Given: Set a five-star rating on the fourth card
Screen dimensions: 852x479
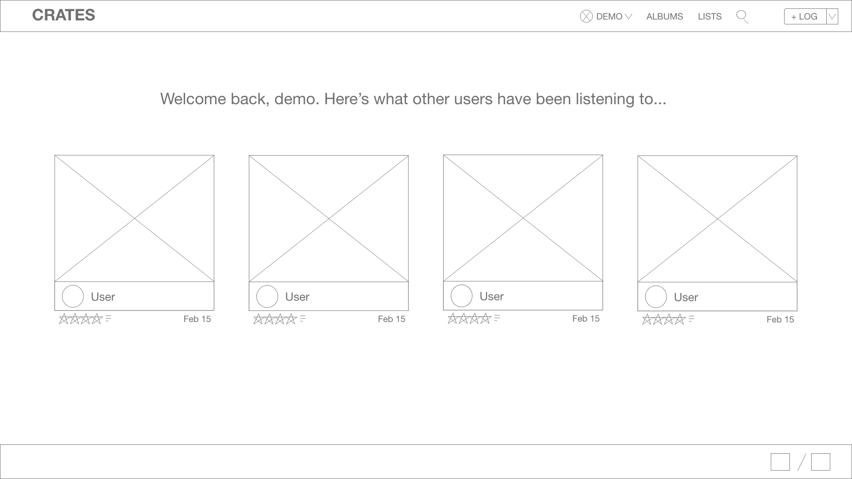Looking at the screenshot, I should tap(679, 319).
